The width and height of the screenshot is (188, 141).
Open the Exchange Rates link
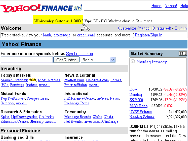pos(77,103)
